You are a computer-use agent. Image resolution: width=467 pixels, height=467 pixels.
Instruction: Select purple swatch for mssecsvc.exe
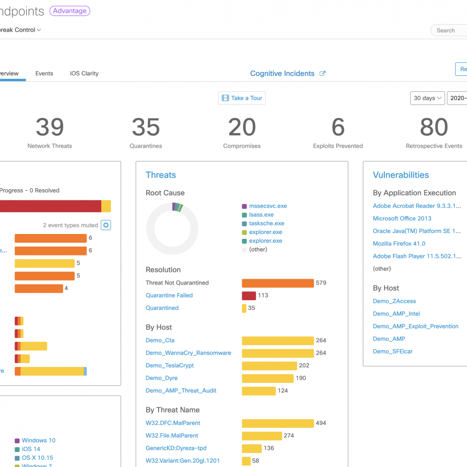point(244,206)
